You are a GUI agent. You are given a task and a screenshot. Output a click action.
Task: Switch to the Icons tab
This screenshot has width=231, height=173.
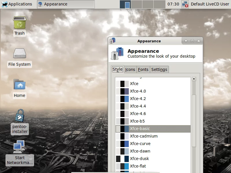[130, 69]
